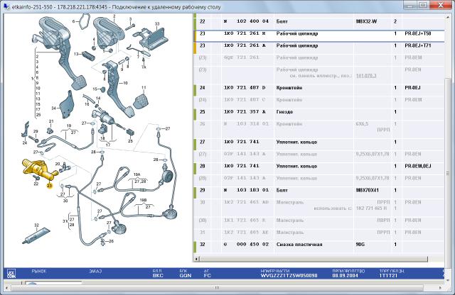Click the clip part 21 in diagram
This screenshot has height=295, width=455.
(x=50, y=130)
